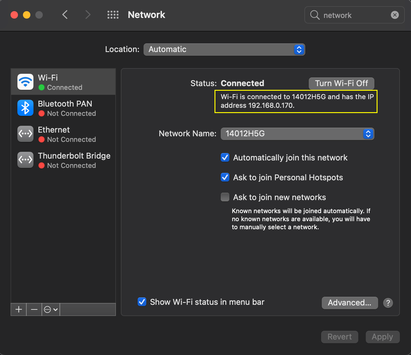Select Wi-Fi in the services list
Image resolution: width=411 pixels, height=355 pixels.
(x=63, y=82)
